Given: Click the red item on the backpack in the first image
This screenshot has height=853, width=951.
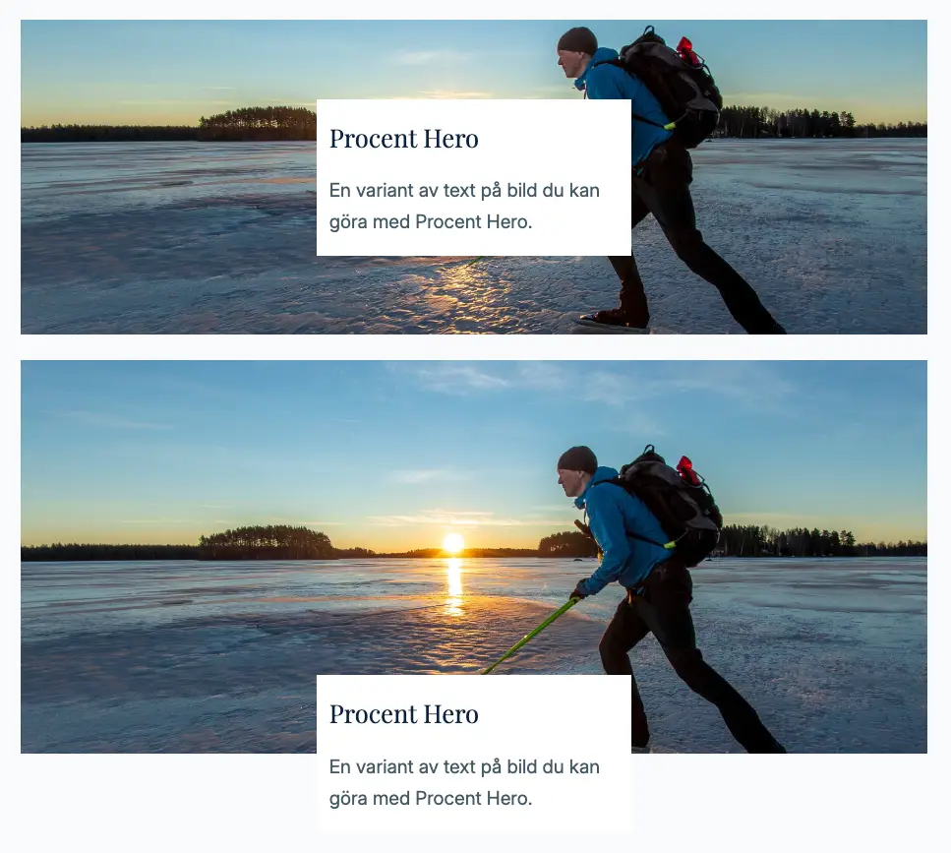Looking at the screenshot, I should pyautogui.click(x=687, y=51).
